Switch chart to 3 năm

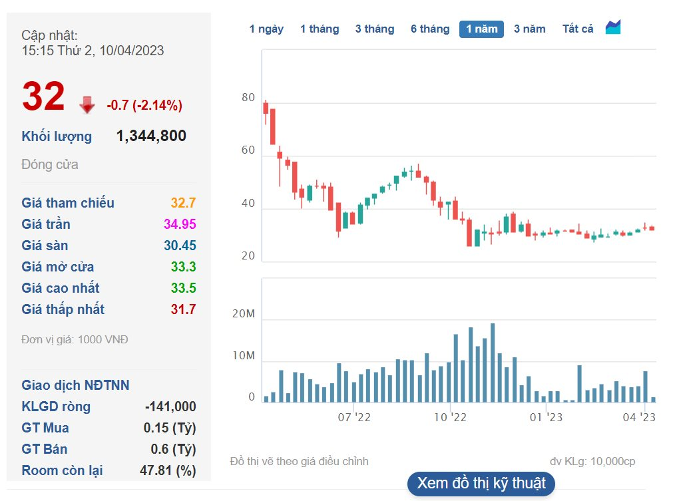coord(529,29)
